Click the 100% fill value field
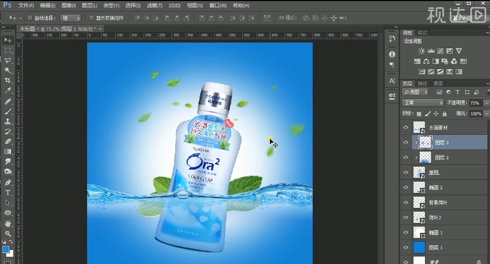The image size is (490, 264). click(476, 114)
